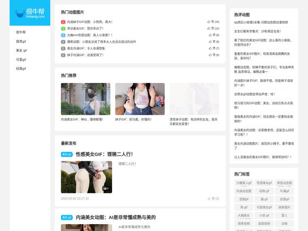Select the 牛逼gif tag
Screen dimensions: 308x231
pyautogui.click(x=284, y=191)
